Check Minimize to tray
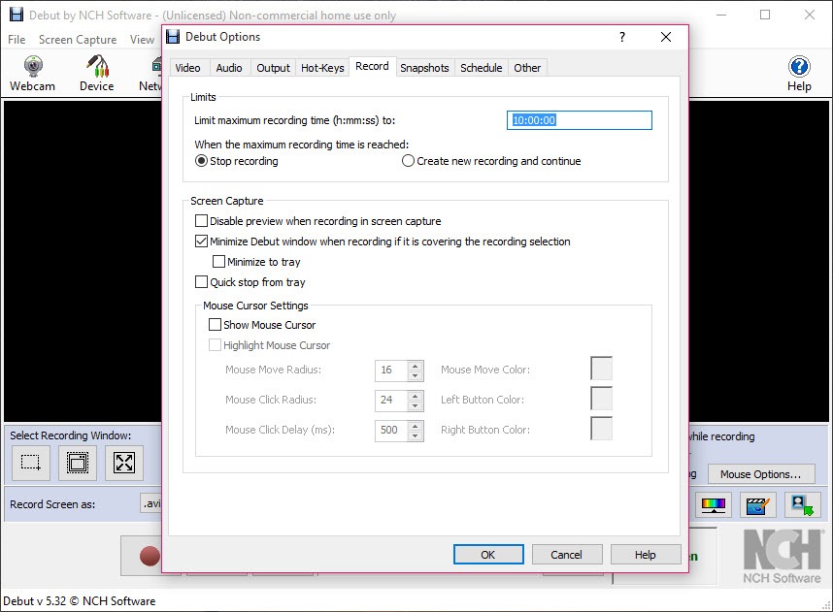This screenshot has height=612, width=833. point(218,262)
